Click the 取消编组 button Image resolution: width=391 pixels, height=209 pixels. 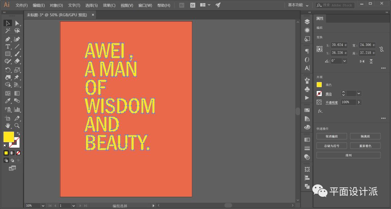click(x=332, y=136)
